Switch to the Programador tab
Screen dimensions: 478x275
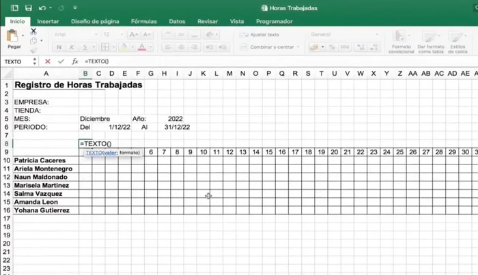point(275,21)
